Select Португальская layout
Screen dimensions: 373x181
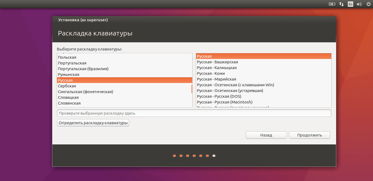(x=125, y=63)
